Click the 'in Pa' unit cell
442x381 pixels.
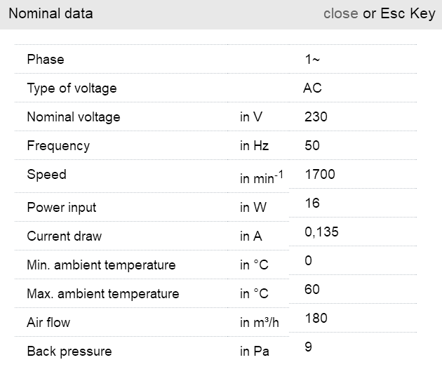click(254, 352)
